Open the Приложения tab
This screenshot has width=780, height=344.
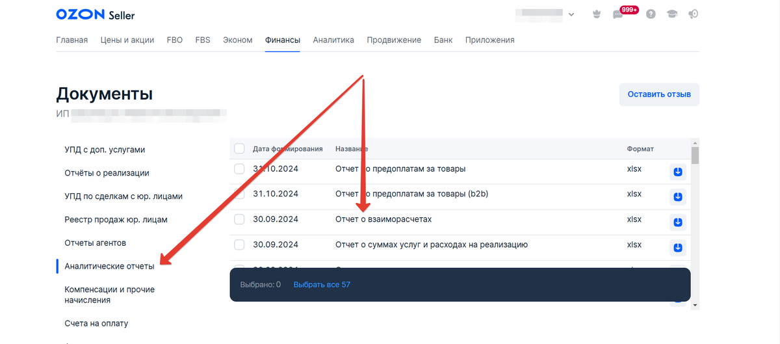(x=490, y=40)
